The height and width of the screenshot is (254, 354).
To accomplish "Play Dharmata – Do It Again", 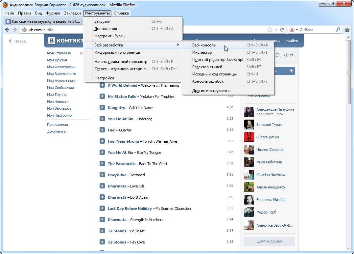I will (102, 197).
